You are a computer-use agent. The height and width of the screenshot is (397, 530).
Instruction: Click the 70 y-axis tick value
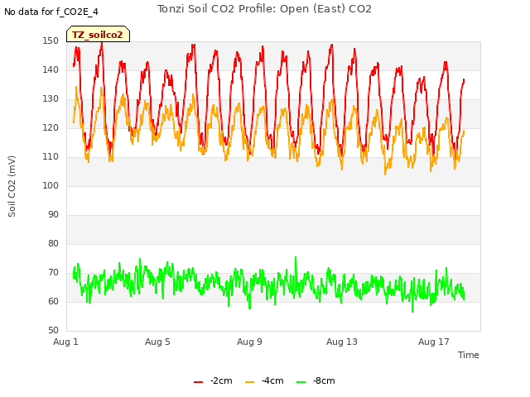[53, 272]
